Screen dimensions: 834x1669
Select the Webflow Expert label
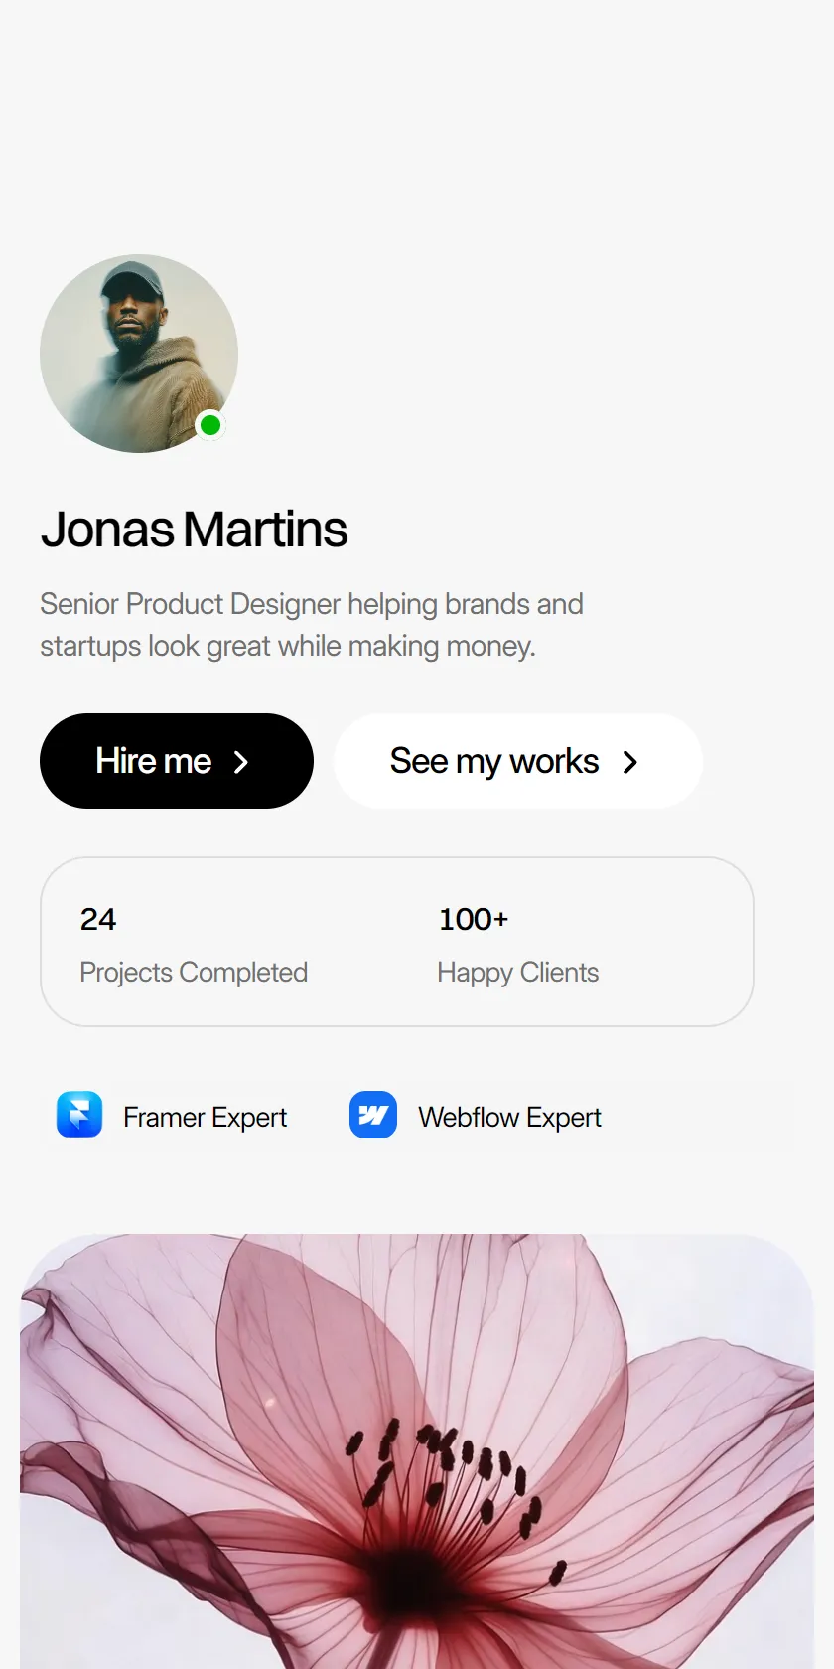509,1118
